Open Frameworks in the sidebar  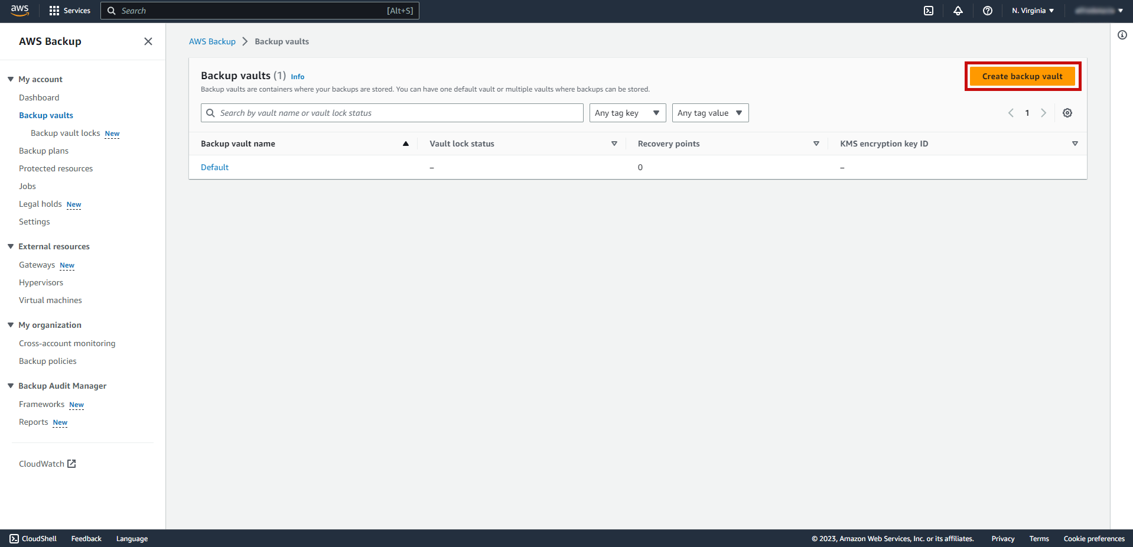[x=41, y=404]
